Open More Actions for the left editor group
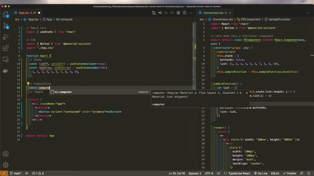This screenshot has height=176, width=314. tap(190, 13)
